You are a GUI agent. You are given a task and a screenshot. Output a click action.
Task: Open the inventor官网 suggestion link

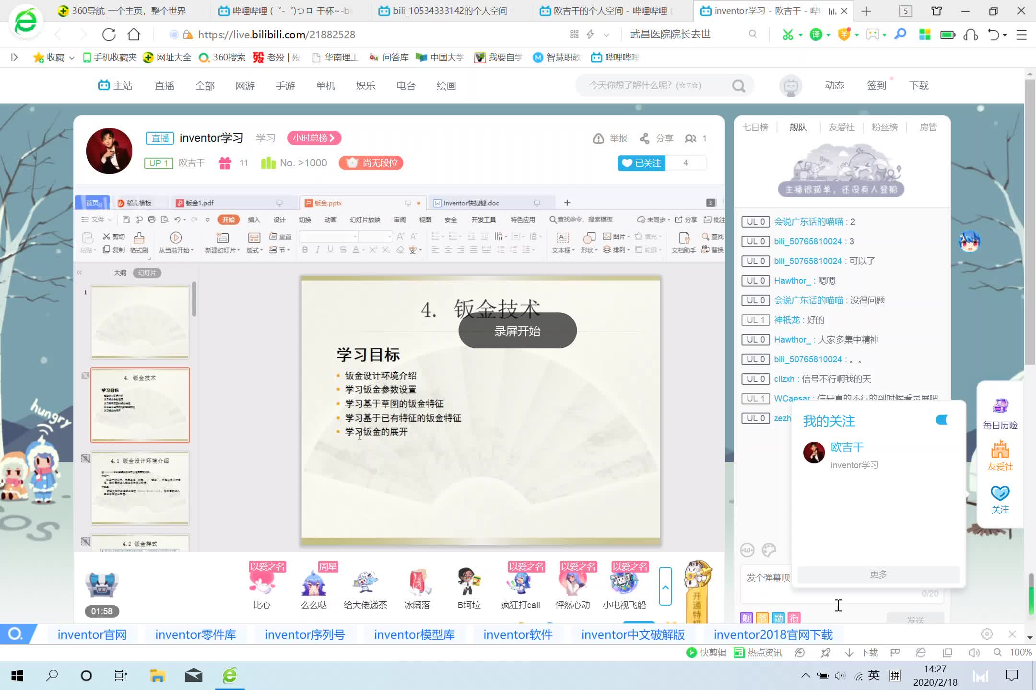pos(92,634)
